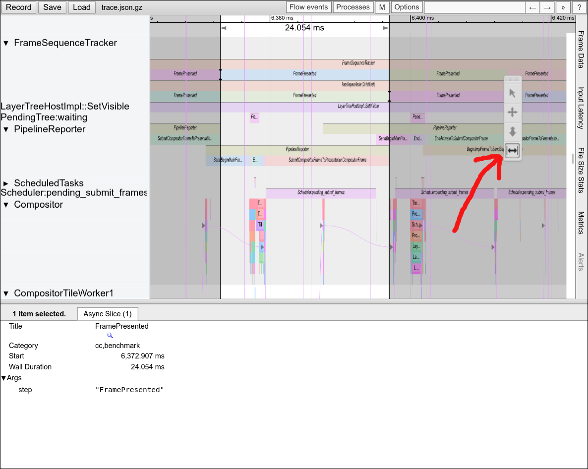Select the pointer selection tool
The image size is (588, 469).
coord(513,93)
